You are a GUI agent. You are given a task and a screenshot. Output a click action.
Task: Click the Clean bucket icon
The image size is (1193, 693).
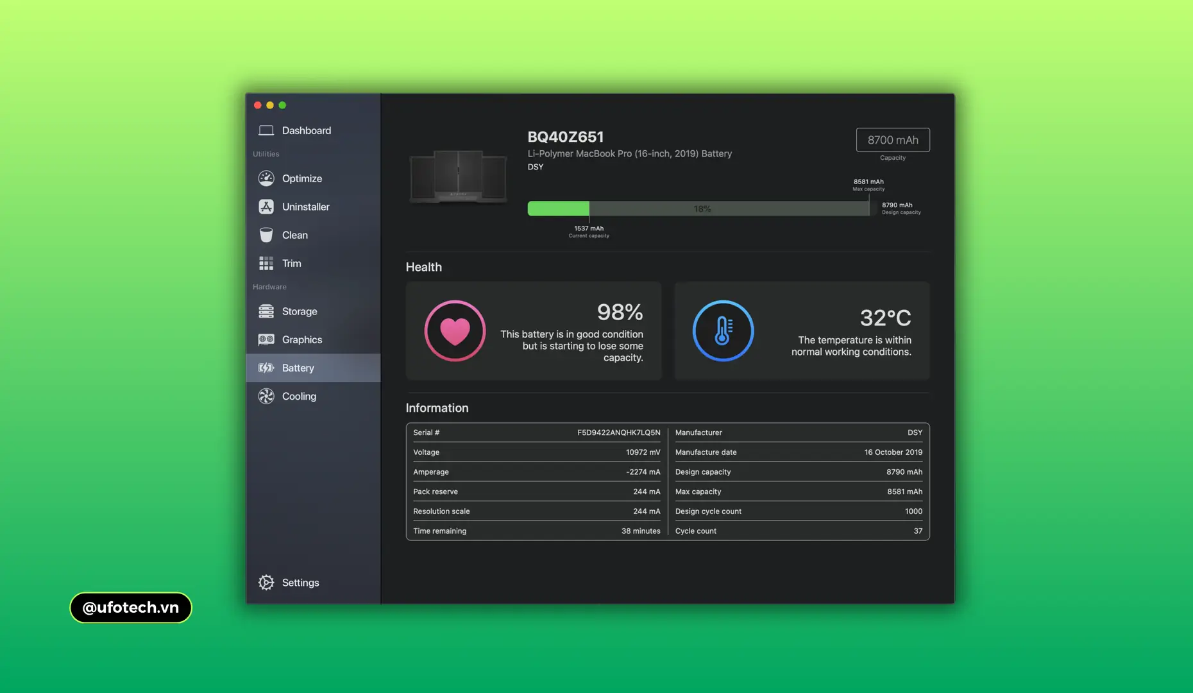pos(266,235)
